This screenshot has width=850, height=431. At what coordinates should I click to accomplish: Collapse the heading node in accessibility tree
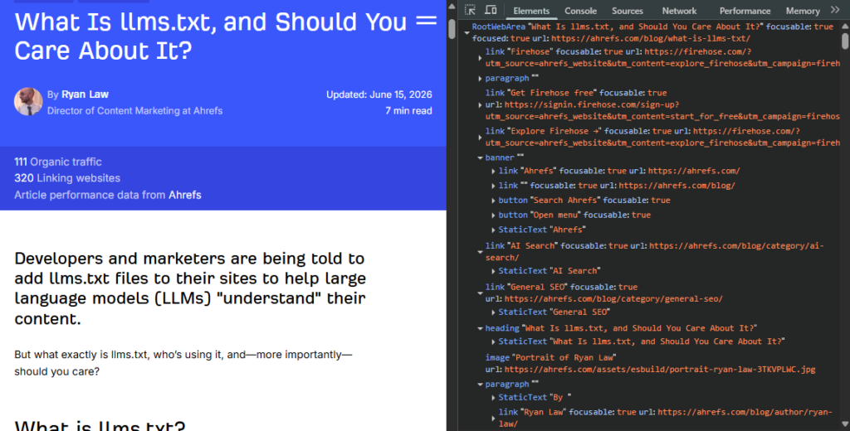(480, 329)
